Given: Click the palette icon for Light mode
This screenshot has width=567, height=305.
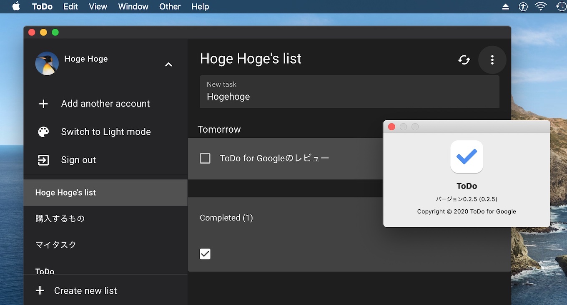Looking at the screenshot, I should pos(43,132).
